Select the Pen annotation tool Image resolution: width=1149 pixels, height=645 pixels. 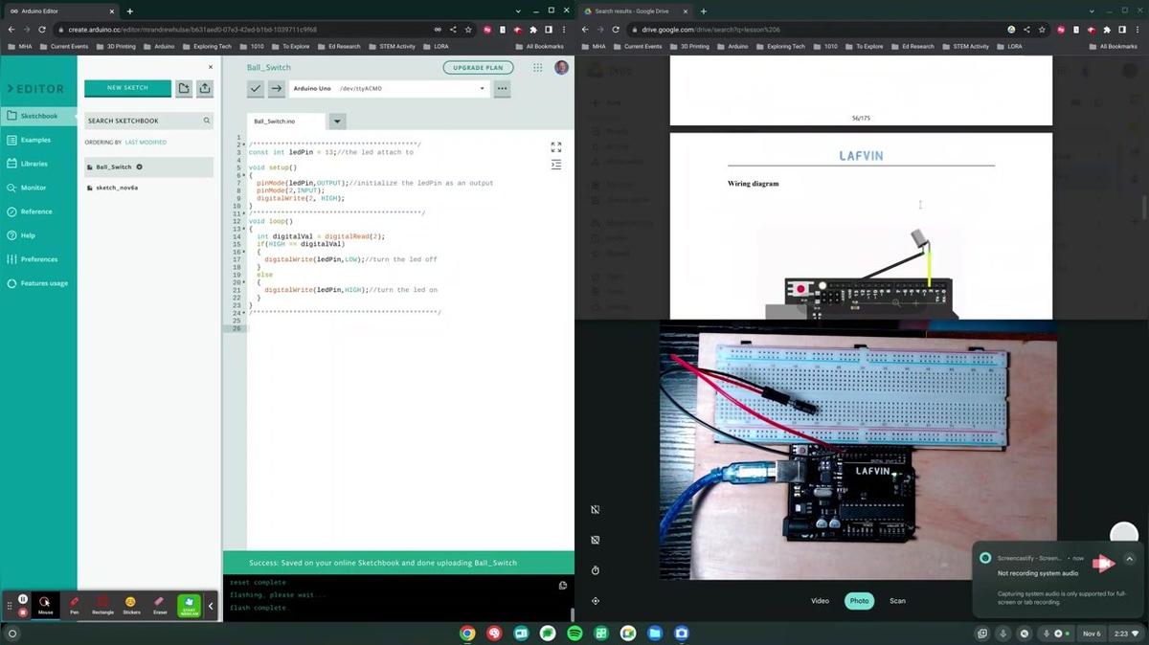pyautogui.click(x=74, y=605)
